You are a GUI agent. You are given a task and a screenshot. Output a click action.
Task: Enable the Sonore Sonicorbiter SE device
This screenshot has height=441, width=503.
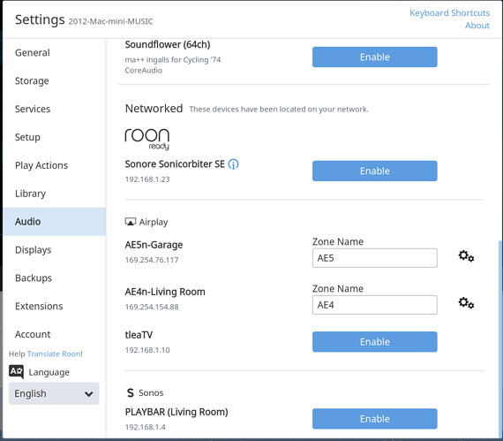tap(375, 171)
